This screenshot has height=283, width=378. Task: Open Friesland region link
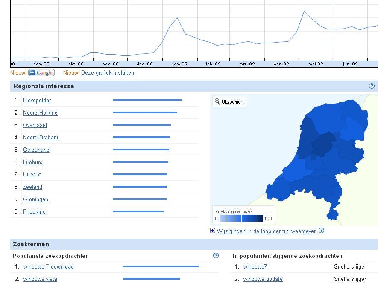34,211
